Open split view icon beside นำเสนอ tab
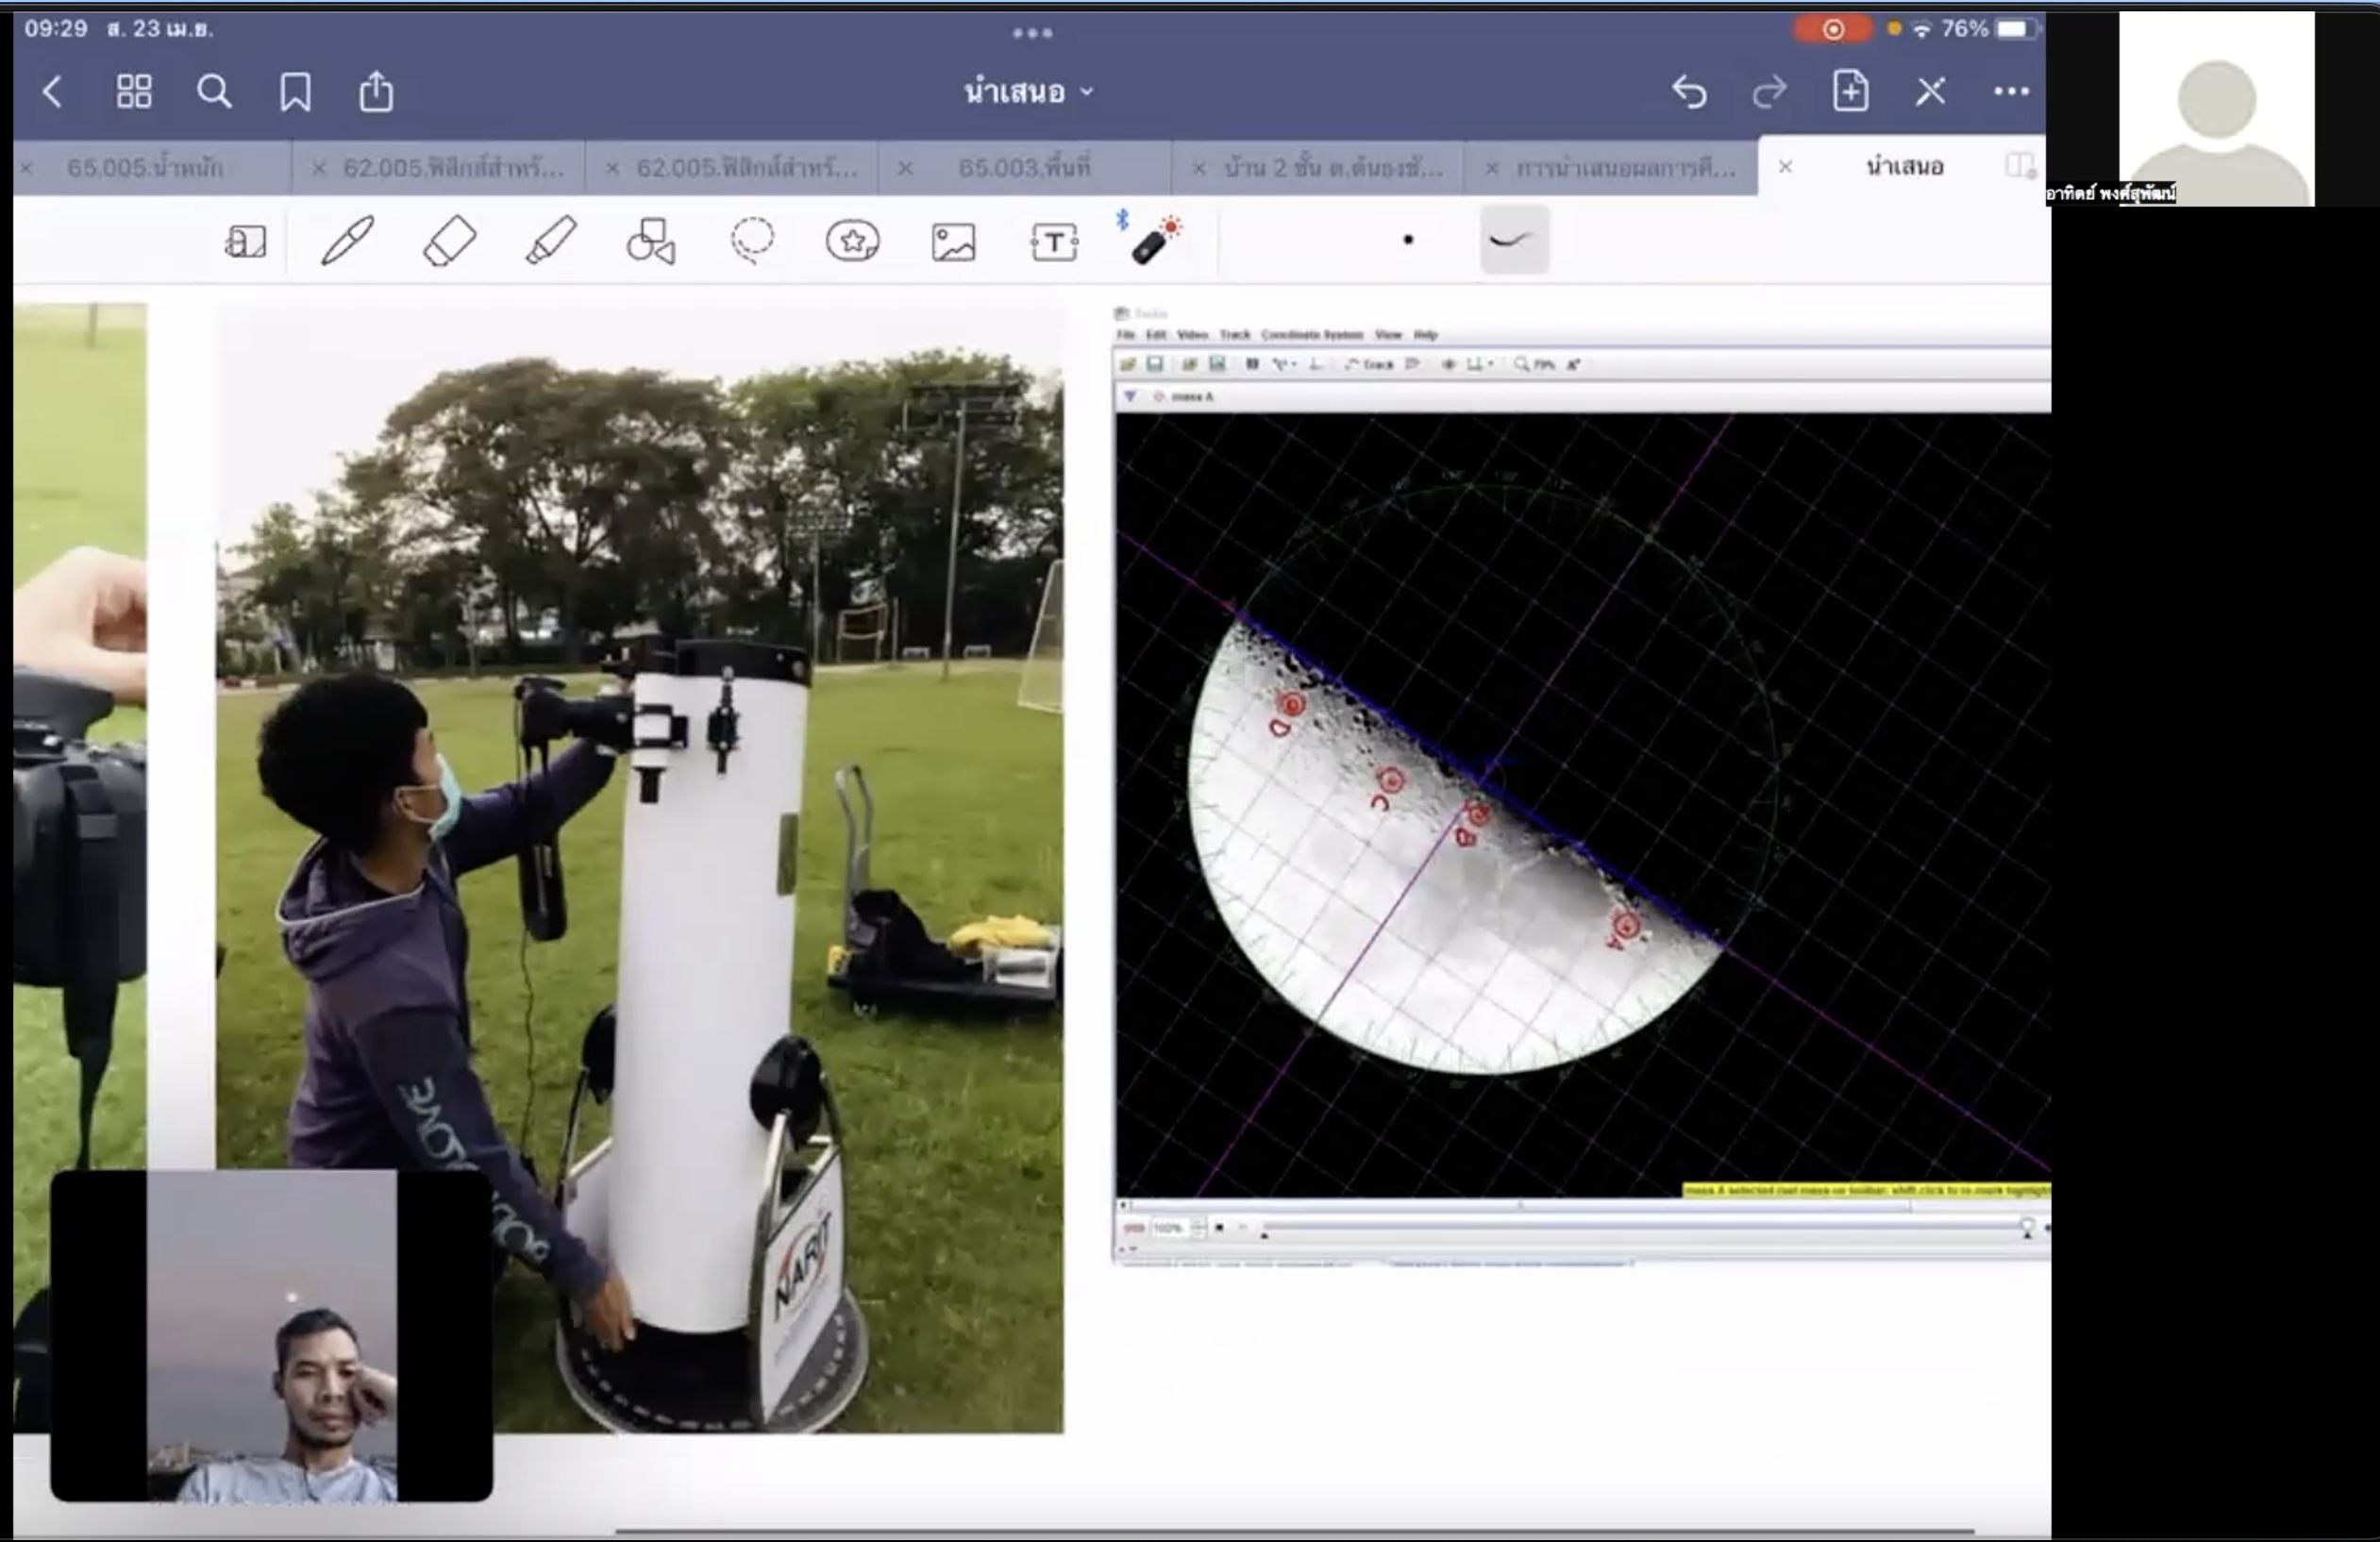The image size is (2380, 1542). click(2020, 166)
